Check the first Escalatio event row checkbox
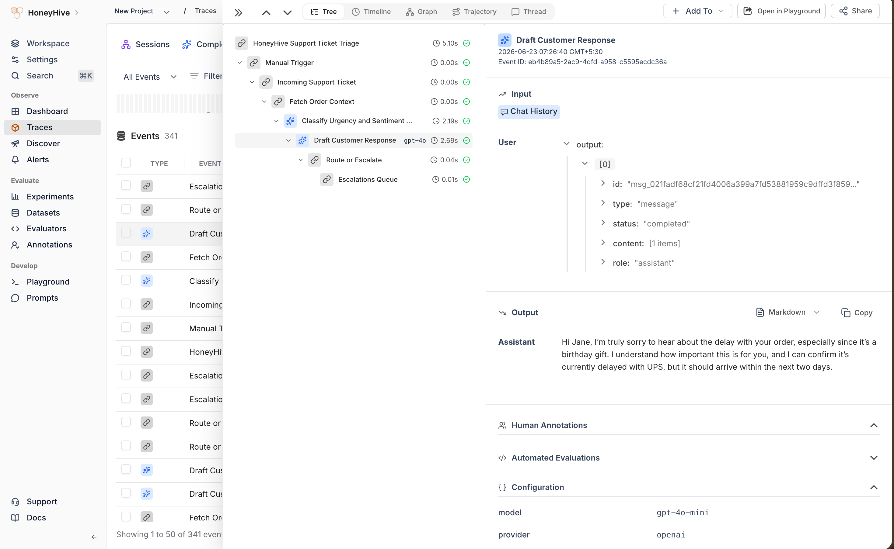The image size is (894, 549). pyautogui.click(x=126, y=185)
